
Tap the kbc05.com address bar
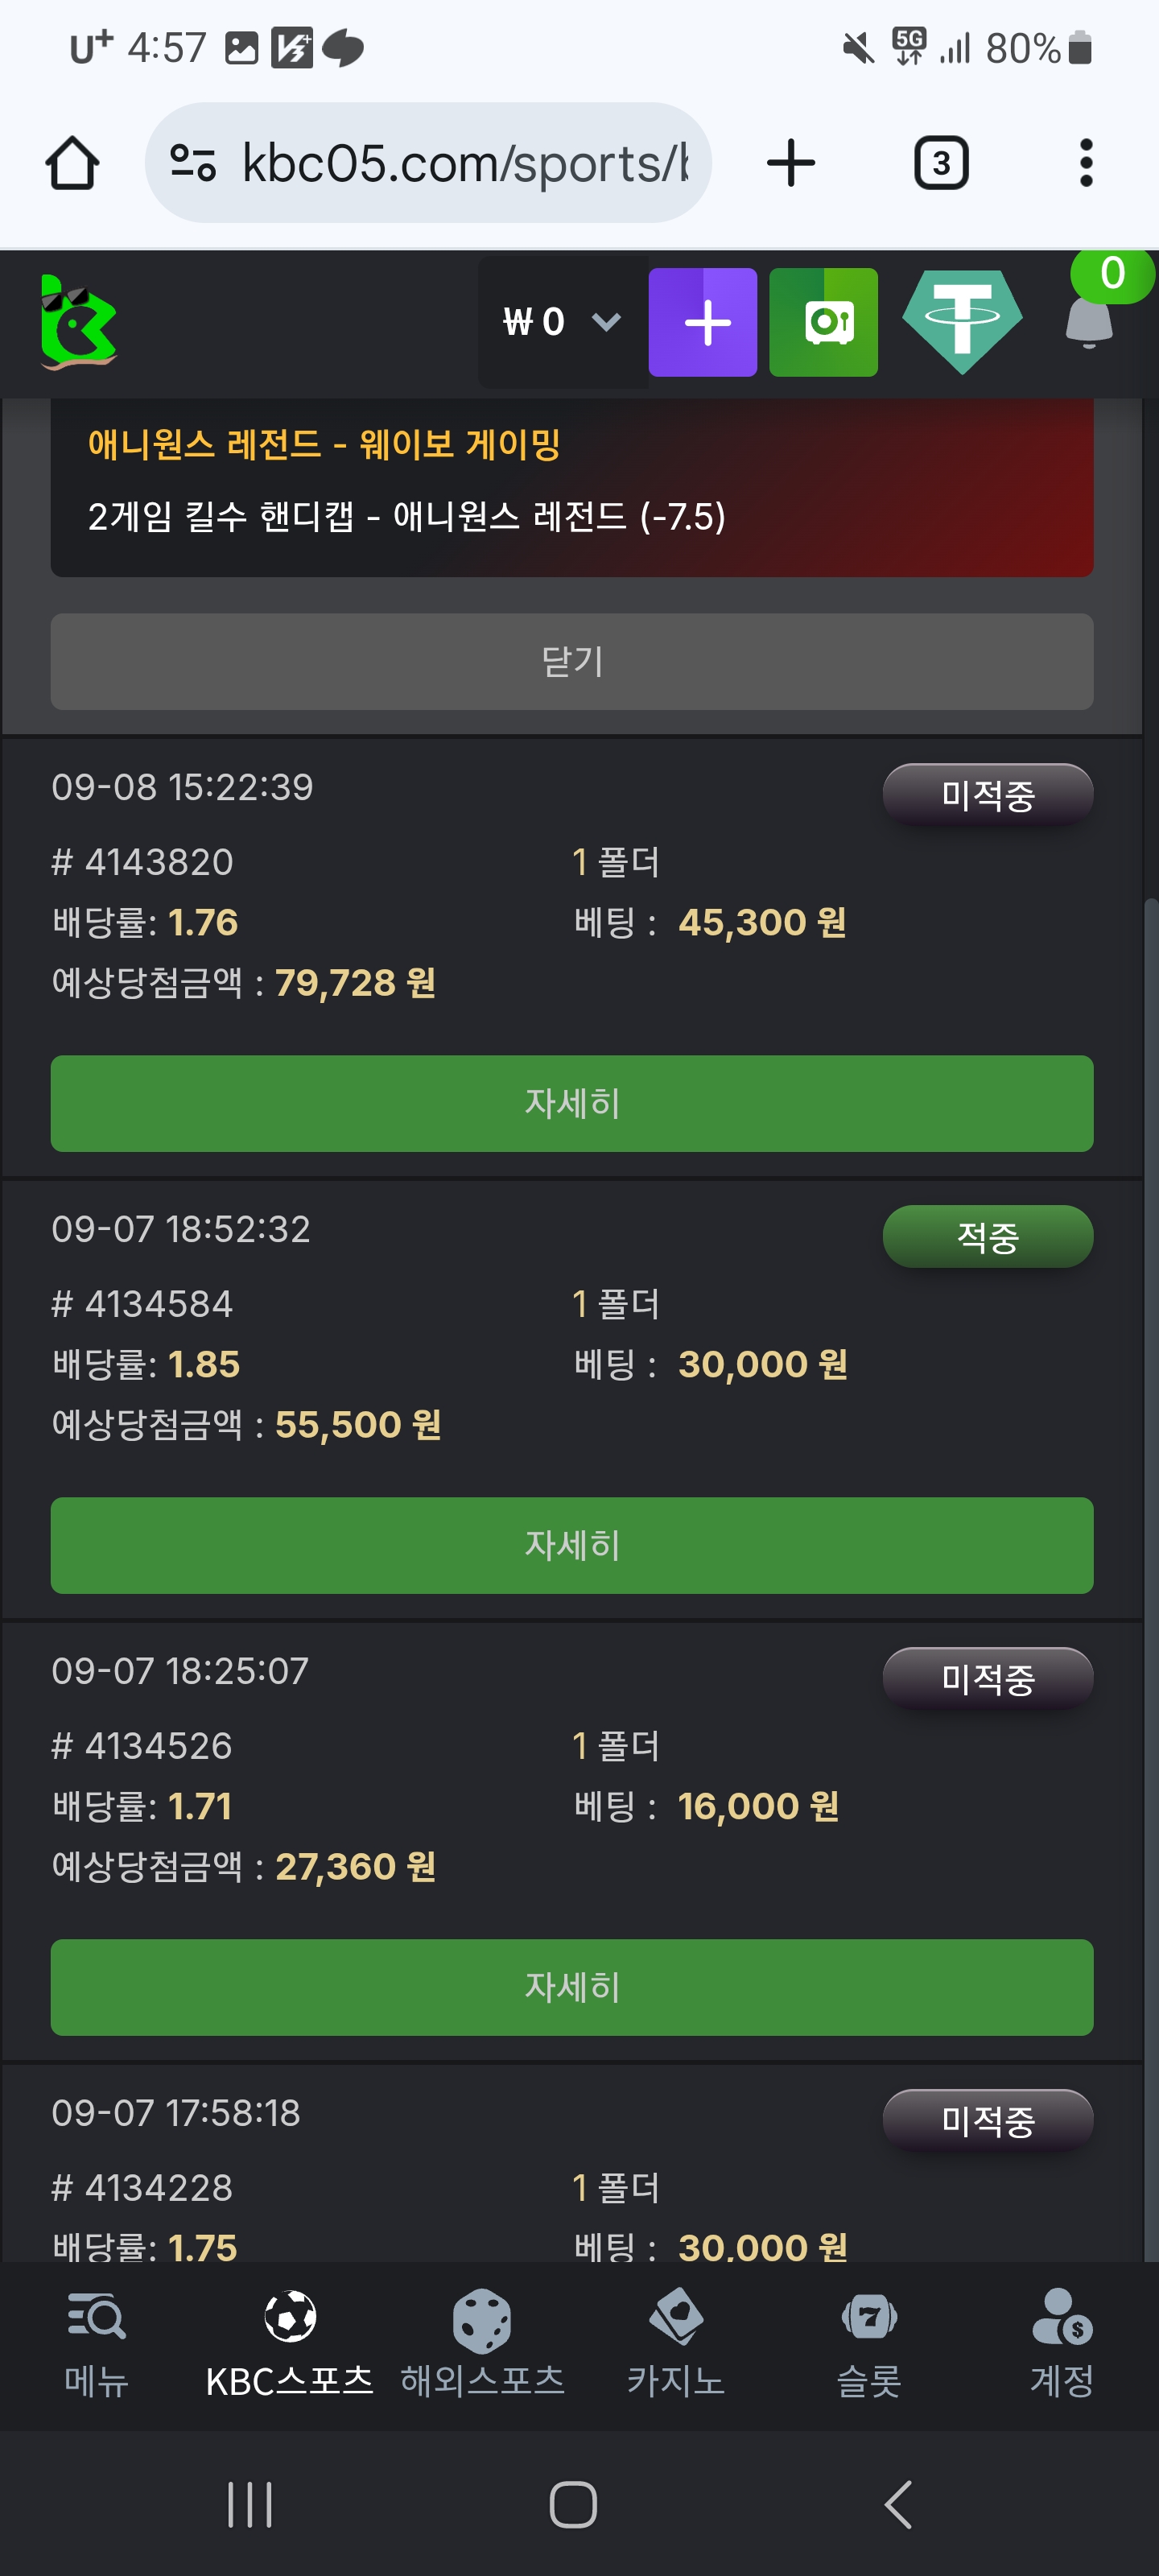coord(428,163)
